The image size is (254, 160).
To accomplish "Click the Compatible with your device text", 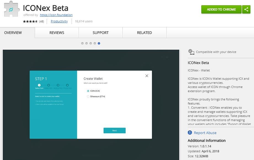I will (216, 52).
